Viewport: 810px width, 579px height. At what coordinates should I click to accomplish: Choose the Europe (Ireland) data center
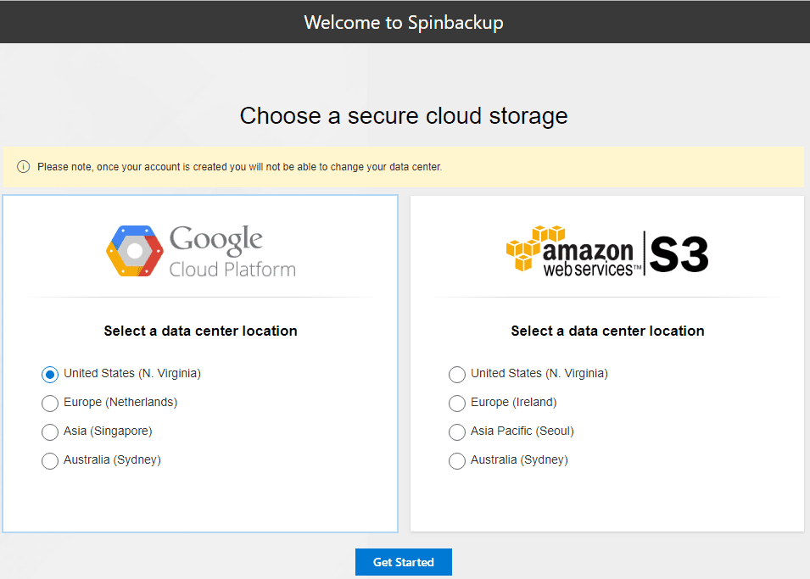(457, 403)
